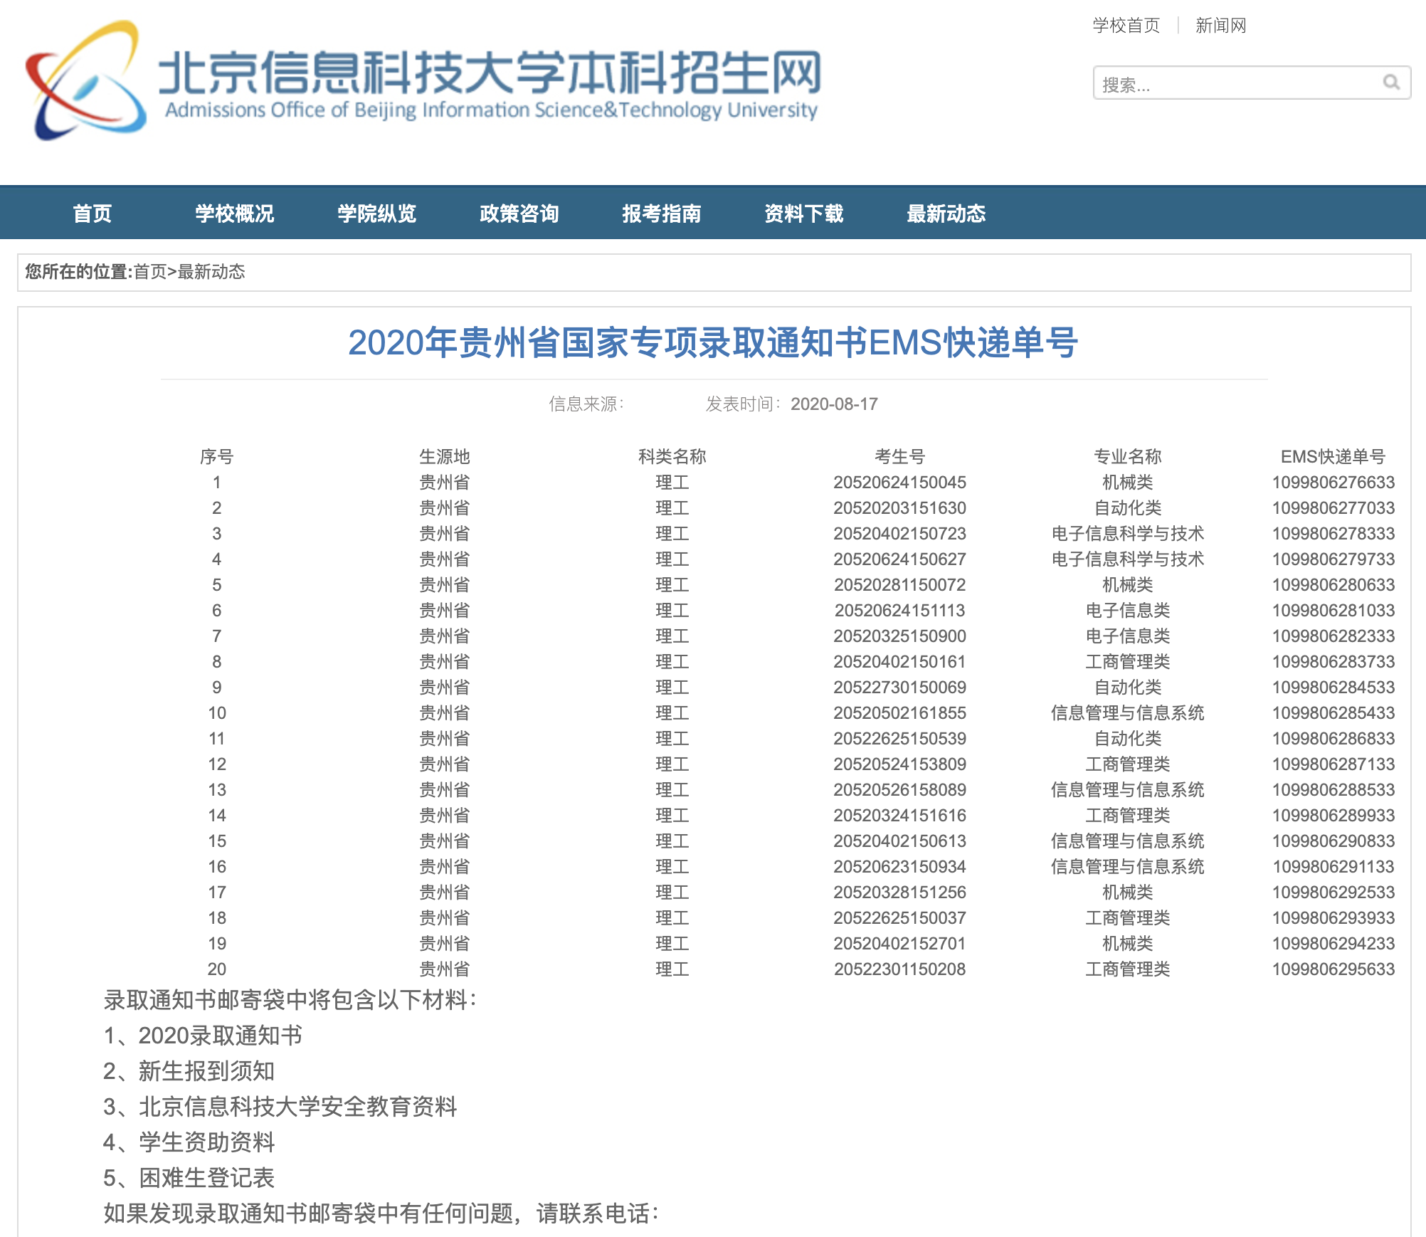
Task: Select exam number 20522625150037
Action: click(900, 917)
